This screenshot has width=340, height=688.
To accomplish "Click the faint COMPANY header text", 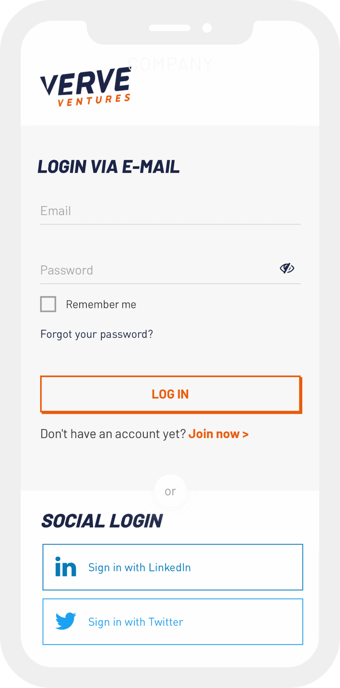I will pyautogui.click(x=170, y=64).
